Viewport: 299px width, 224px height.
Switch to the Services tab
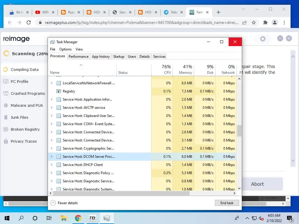pos(159,57)
